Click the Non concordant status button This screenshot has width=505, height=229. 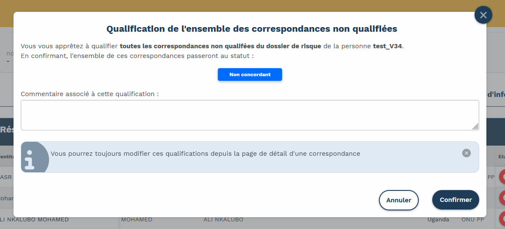pos(250,74)
